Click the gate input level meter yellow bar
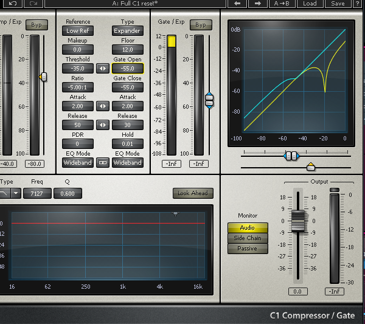The width and height of the screenshot is (365, 324). (x=172, y=41)
